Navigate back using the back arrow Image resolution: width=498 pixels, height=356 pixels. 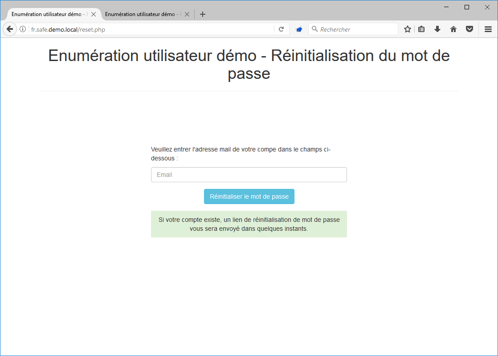coord(9,29)
